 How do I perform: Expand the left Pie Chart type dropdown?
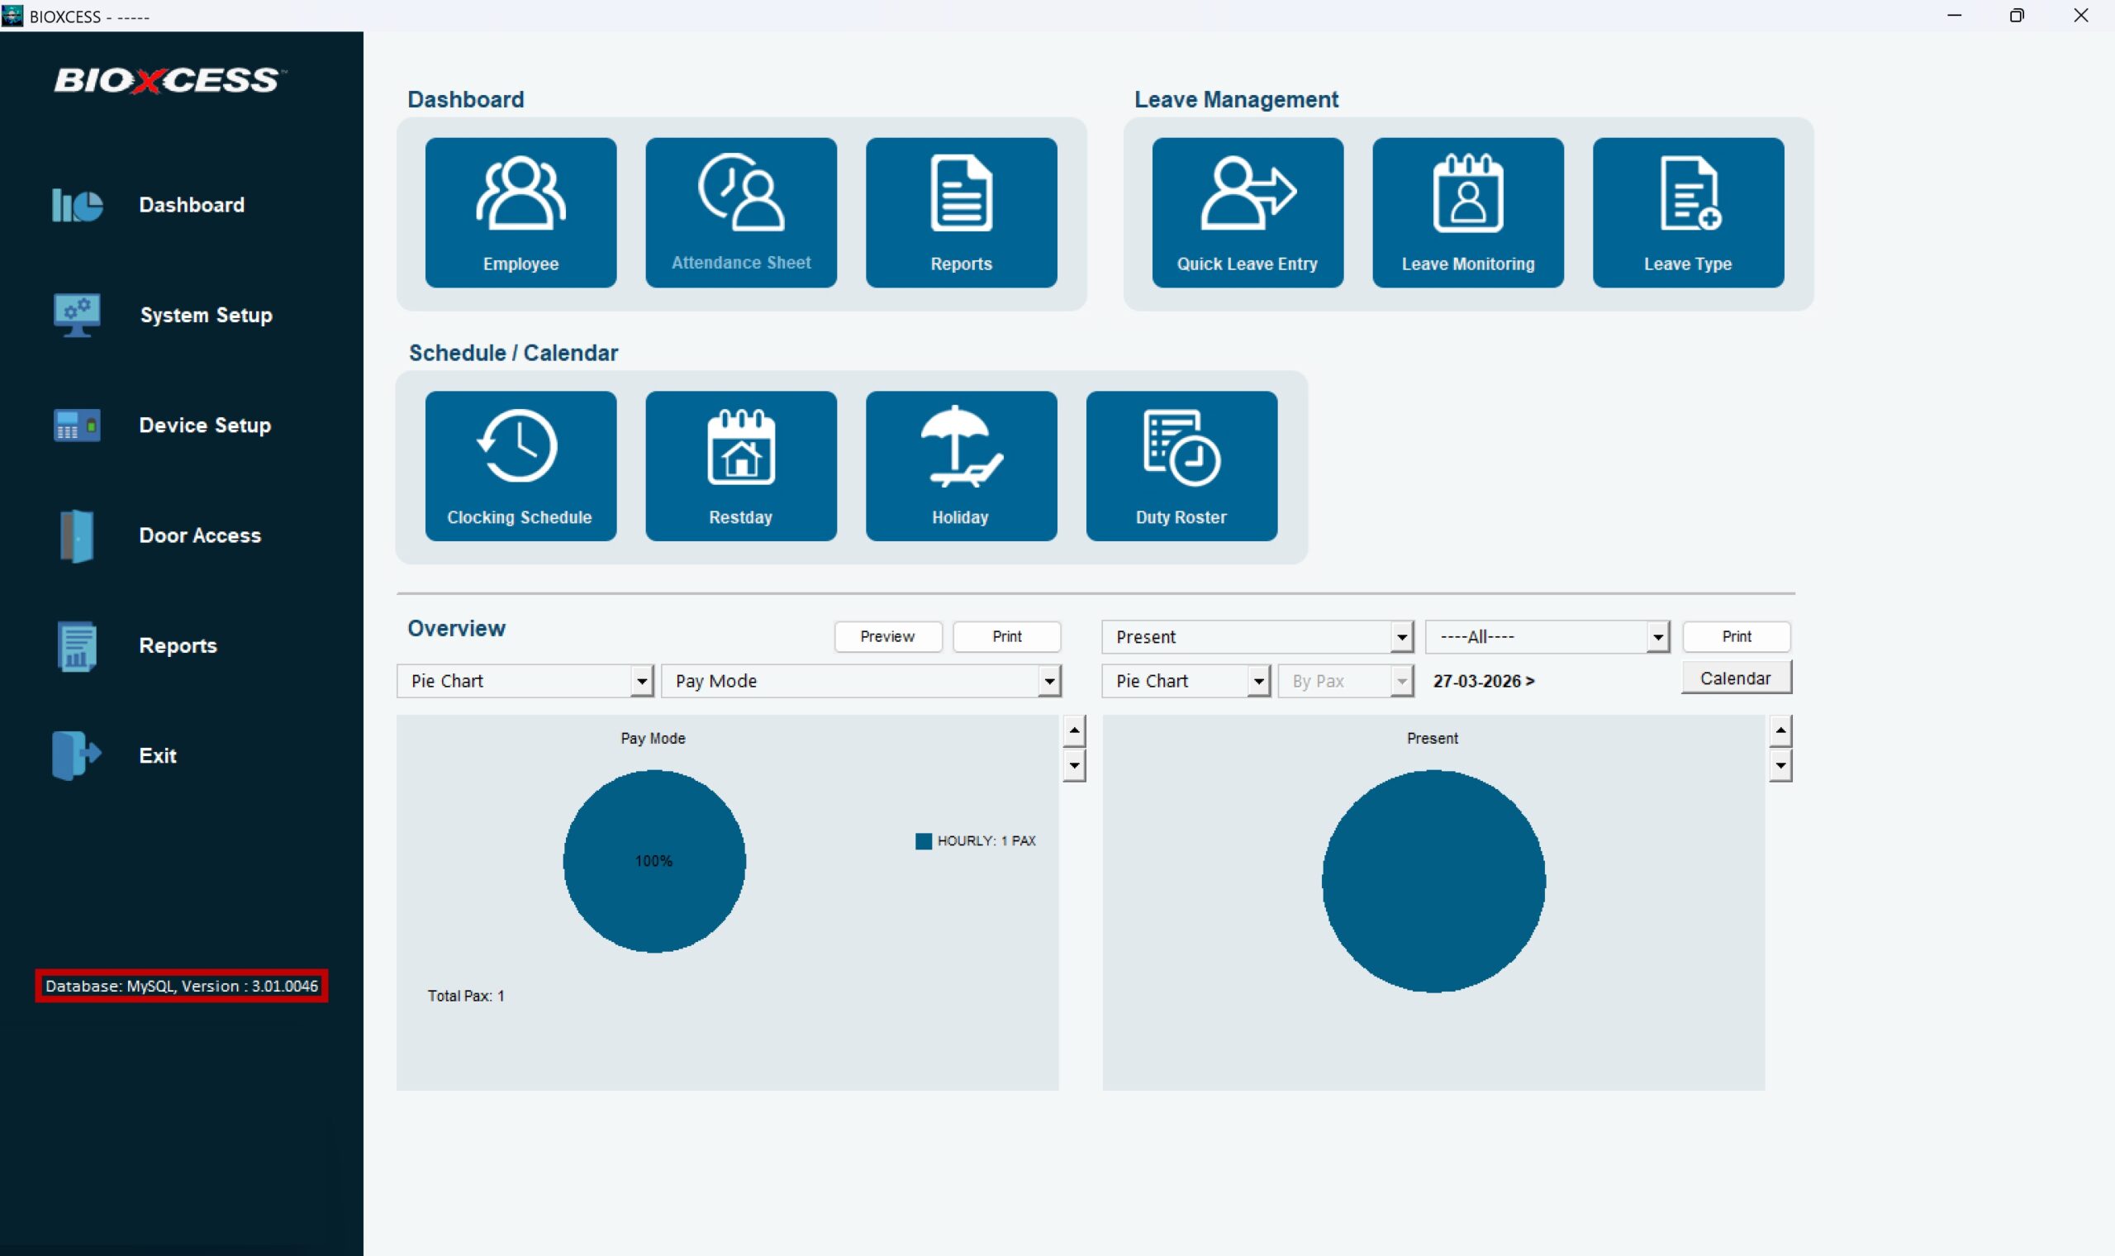[641, 681]
